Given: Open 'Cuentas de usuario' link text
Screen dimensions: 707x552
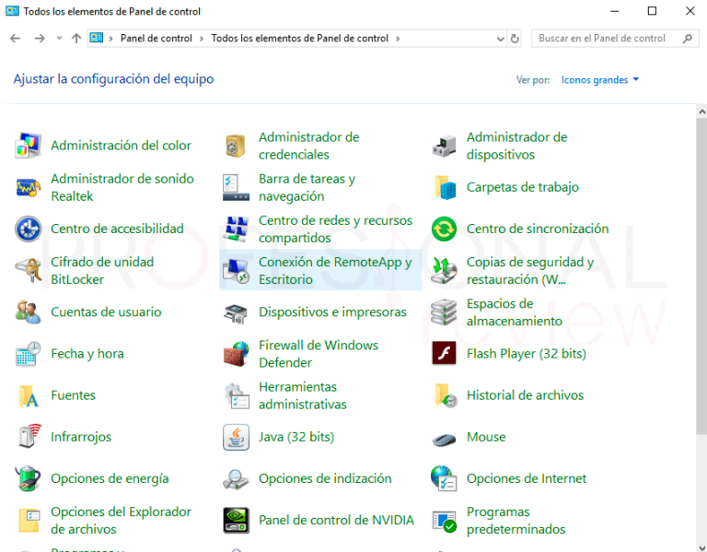Looking at the screenshot, I should 106,311.
